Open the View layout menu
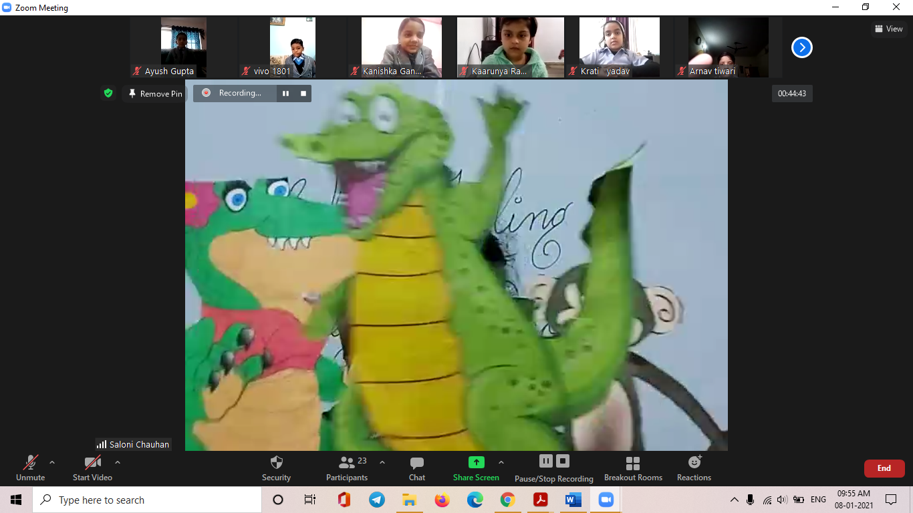This screenshot has width=913, height=513. pyautogui.click(x=889, y=29)
